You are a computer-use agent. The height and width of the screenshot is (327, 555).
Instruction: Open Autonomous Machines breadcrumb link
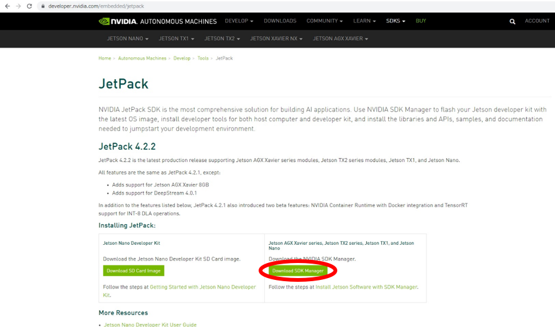point(142,58)
